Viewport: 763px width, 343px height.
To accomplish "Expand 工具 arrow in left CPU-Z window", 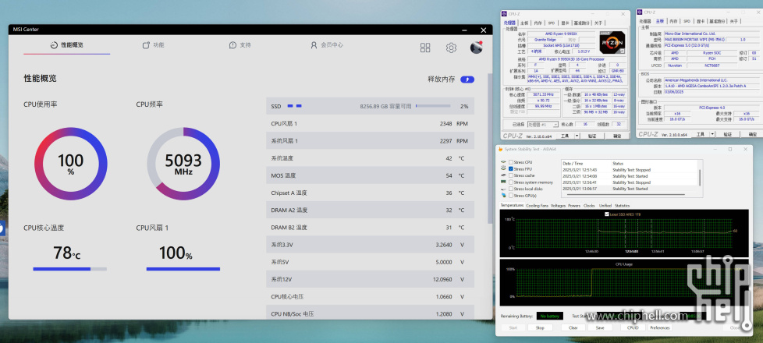I will coord(577,136).
